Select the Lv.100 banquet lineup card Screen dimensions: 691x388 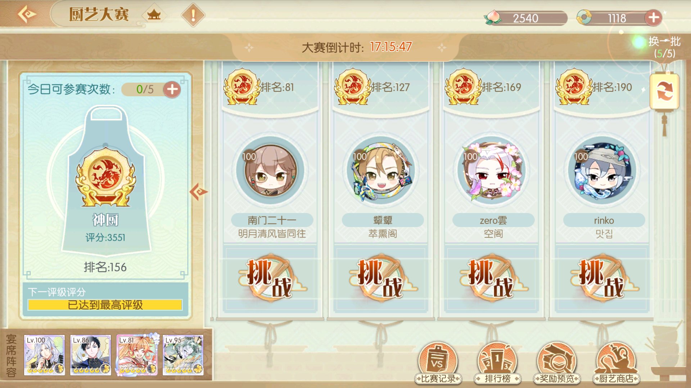44,355
